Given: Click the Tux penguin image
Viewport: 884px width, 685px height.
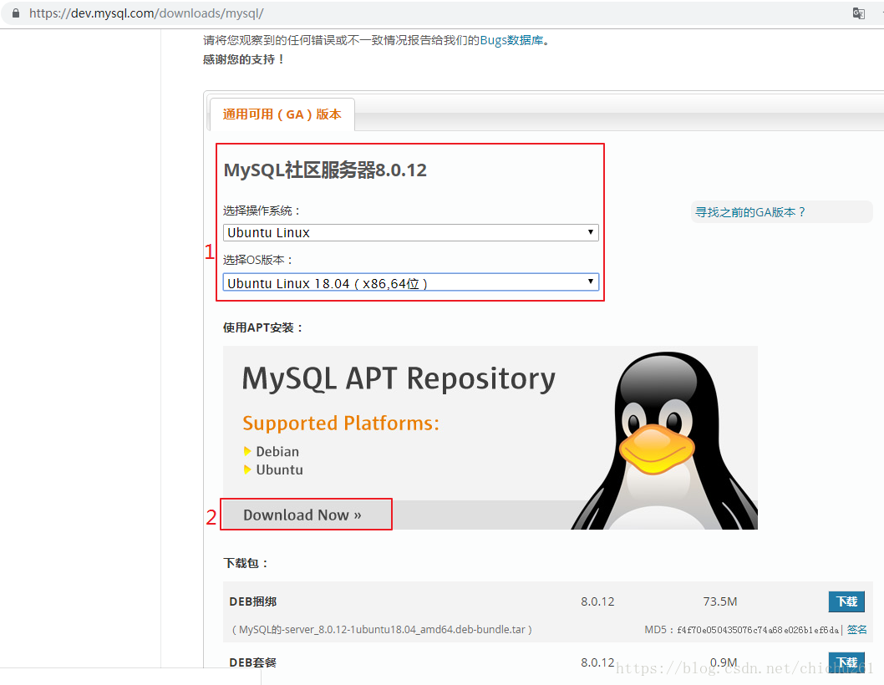Looking at the screenshot, I should pyautogui.click(x=665, y=439).
